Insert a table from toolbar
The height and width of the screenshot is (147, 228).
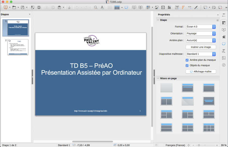pyautogui.click(x=148, y=7)
